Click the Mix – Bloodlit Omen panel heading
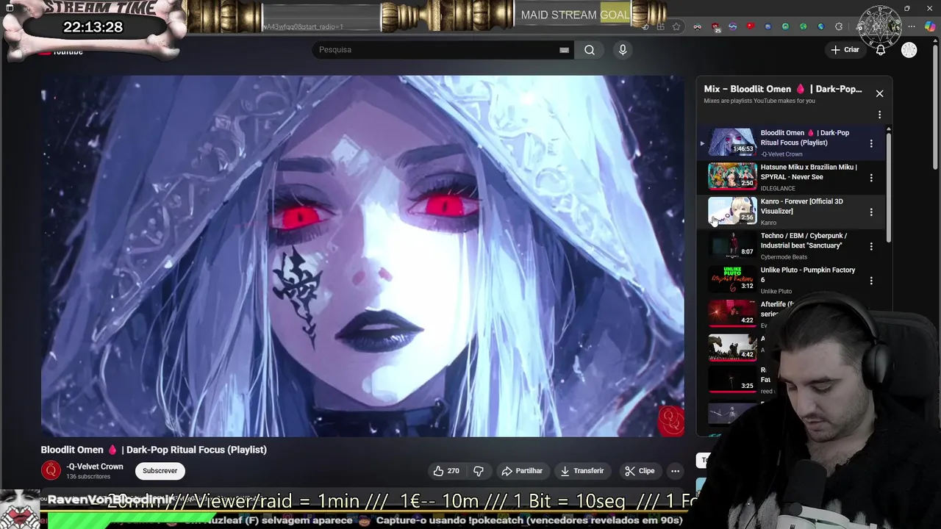This screenshot has width=941, height=529. point(783,89)
